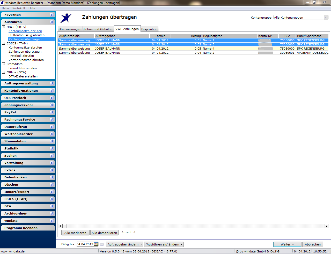Select Protokoll abrufen under EBICS
This screenshot has width=331, height=254.
21,56
